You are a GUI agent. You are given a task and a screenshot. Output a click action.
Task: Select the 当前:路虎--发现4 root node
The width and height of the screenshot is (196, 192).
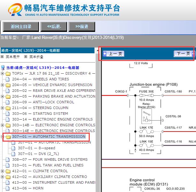click(43, 68)
